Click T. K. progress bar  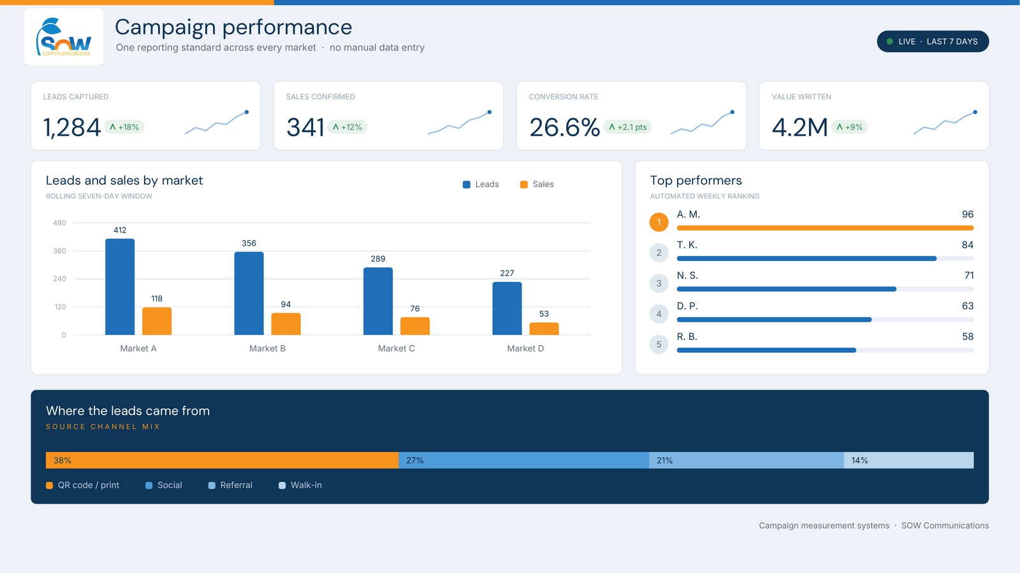(x=825, y=258)
